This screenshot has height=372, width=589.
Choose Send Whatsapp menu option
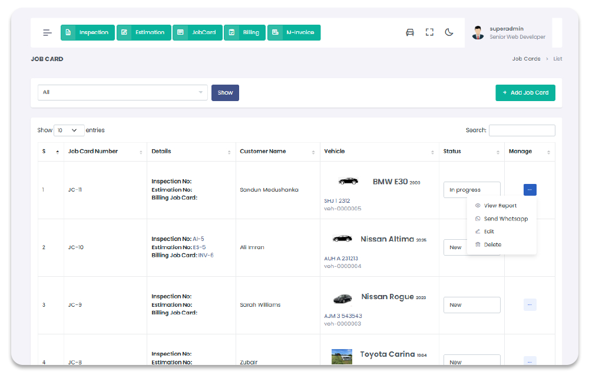pyautogui.click(x=505, y=219)
